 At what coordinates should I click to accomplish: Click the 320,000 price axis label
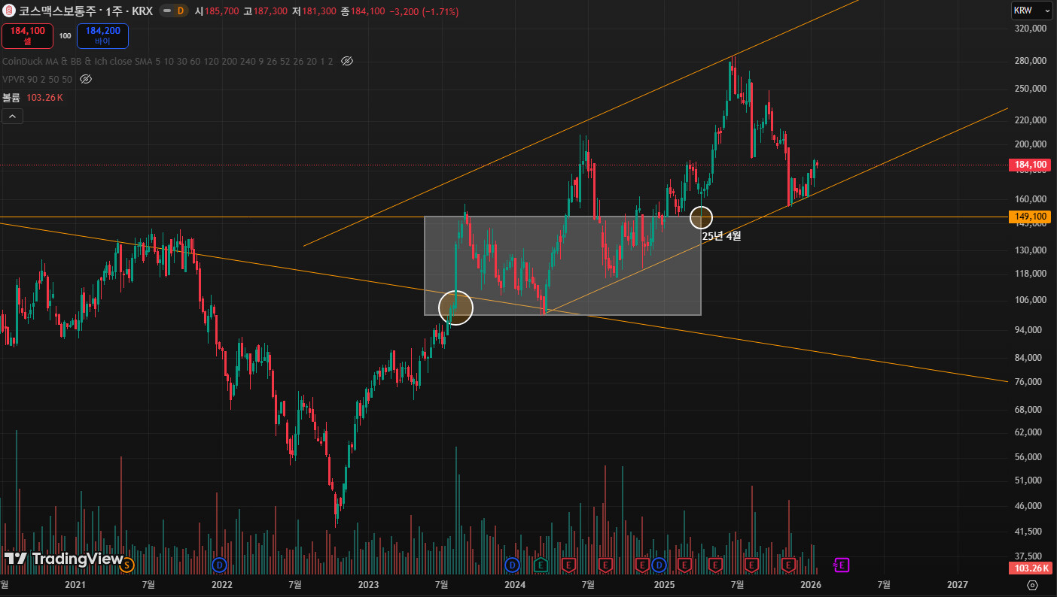pos(1031,28)
